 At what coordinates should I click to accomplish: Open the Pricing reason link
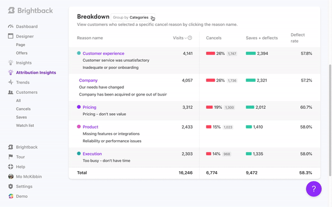[x=89, y=107]
